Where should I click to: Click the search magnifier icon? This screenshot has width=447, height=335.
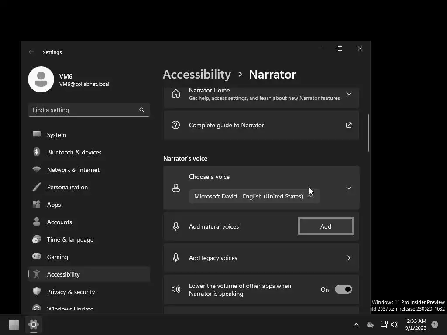tap(142, 110)
